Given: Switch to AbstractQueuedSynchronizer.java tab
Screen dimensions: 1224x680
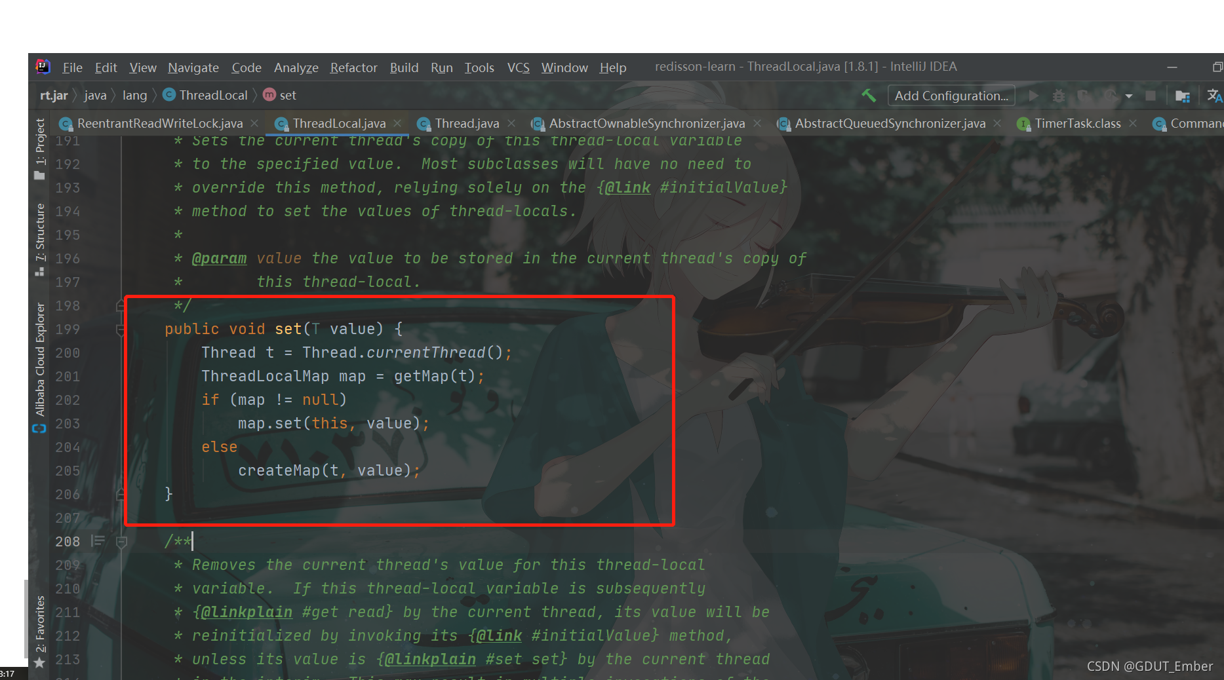Looking at the screenshot, I should click(x=890, y=124).
